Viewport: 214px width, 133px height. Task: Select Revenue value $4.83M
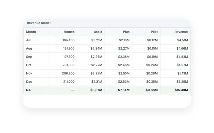click(x=182, y=57)
